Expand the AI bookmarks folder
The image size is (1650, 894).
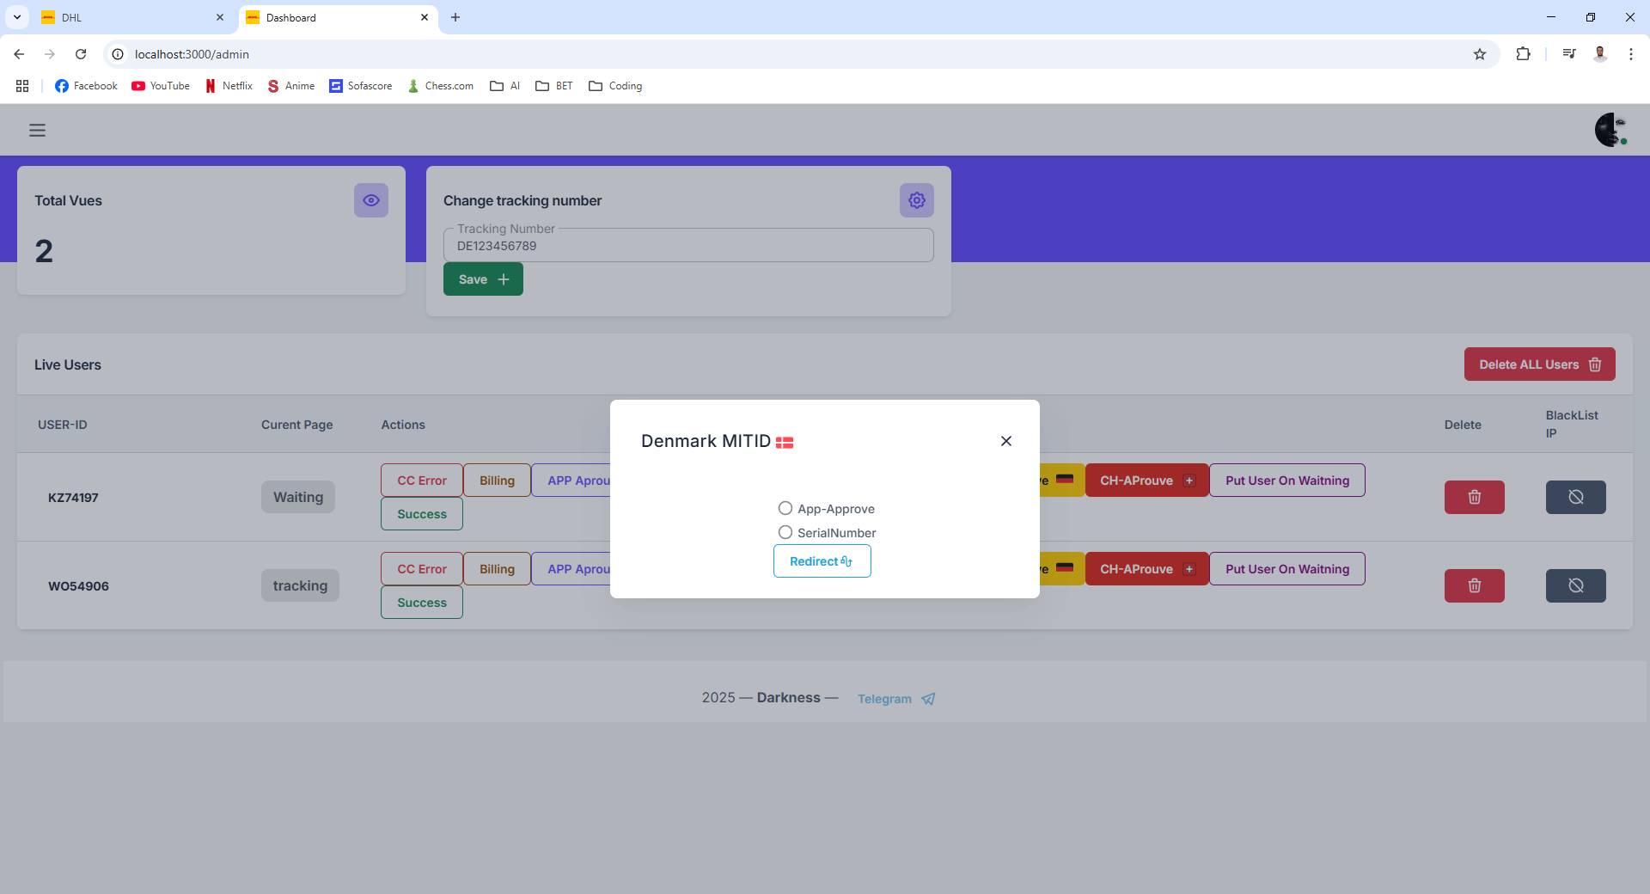click(x=505, y=86)
